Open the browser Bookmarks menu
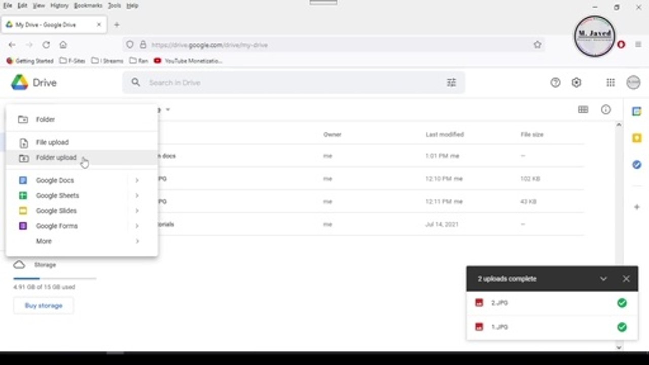 88,6
